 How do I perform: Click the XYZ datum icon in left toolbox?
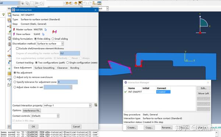(x=9, y=80)
